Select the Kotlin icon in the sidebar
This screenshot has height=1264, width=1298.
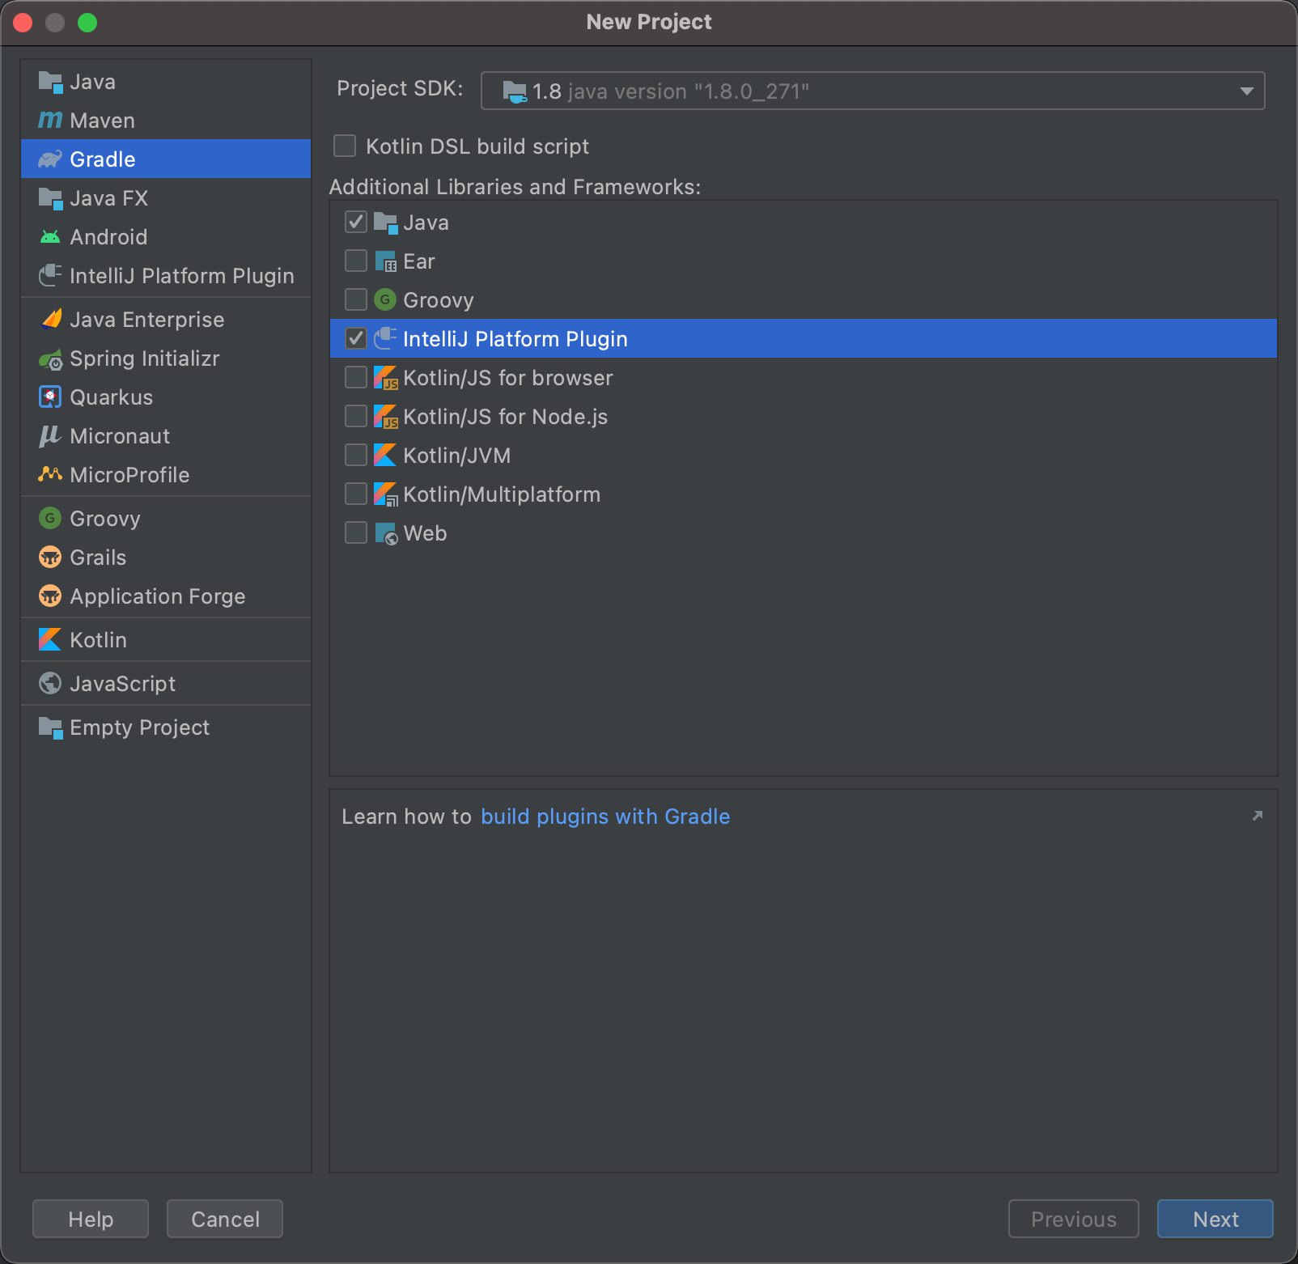click(49, 639)
